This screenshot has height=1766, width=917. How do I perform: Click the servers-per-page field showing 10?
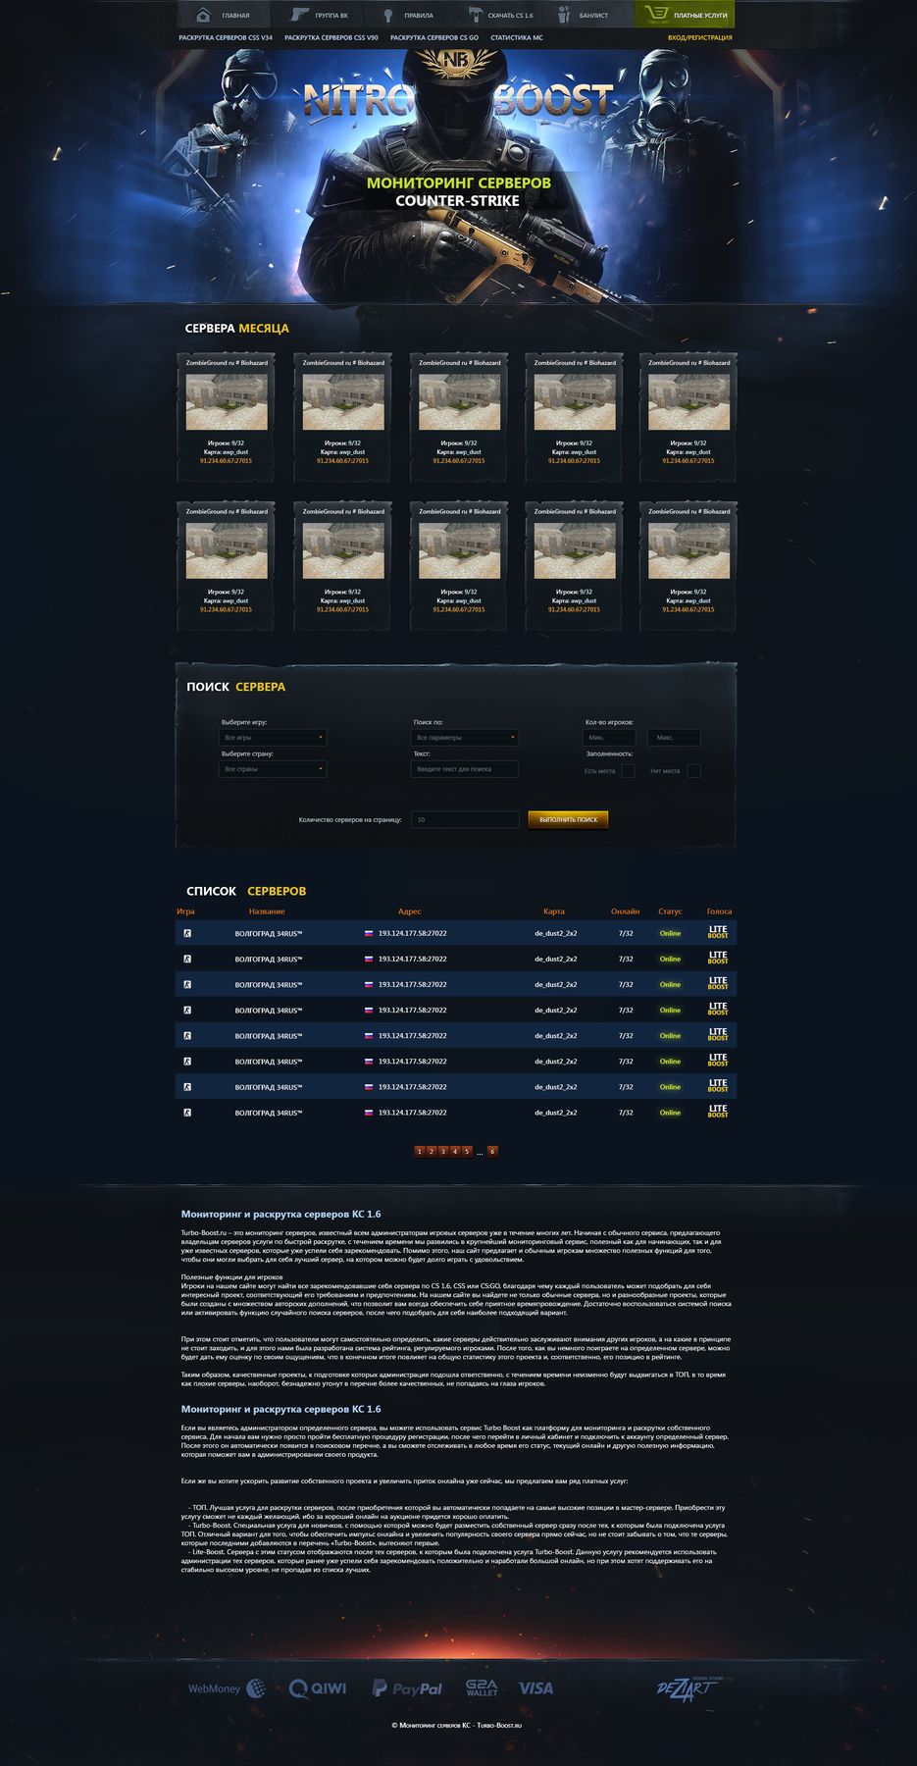pyautogui.click(x=465, y=819)
